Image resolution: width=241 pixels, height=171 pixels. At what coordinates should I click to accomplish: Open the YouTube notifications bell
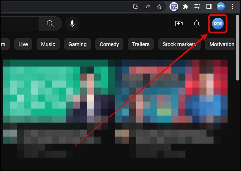click(197, 24)
